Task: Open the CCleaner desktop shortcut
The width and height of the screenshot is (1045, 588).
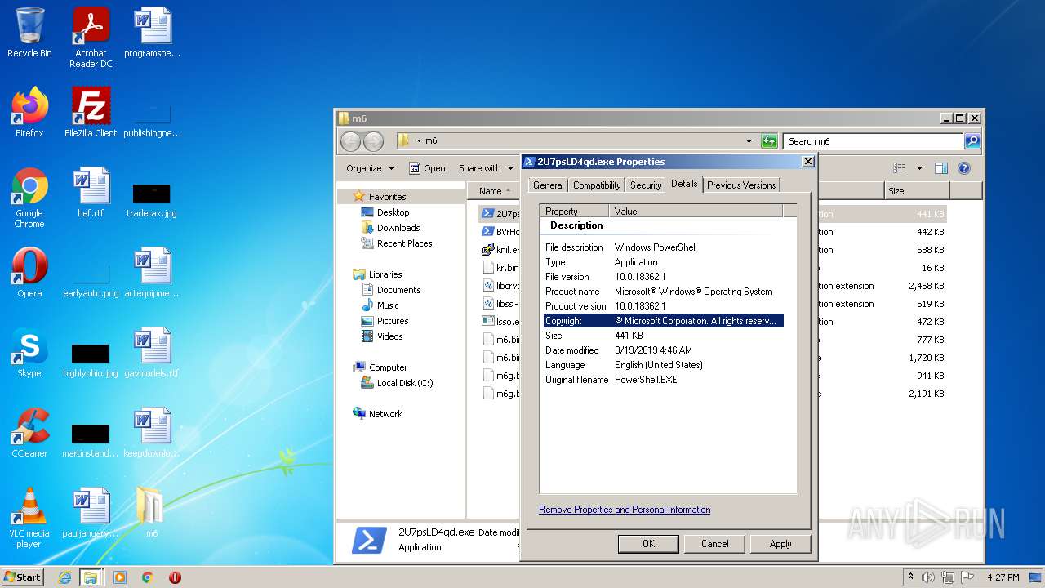Action: (x=29, y=433)
